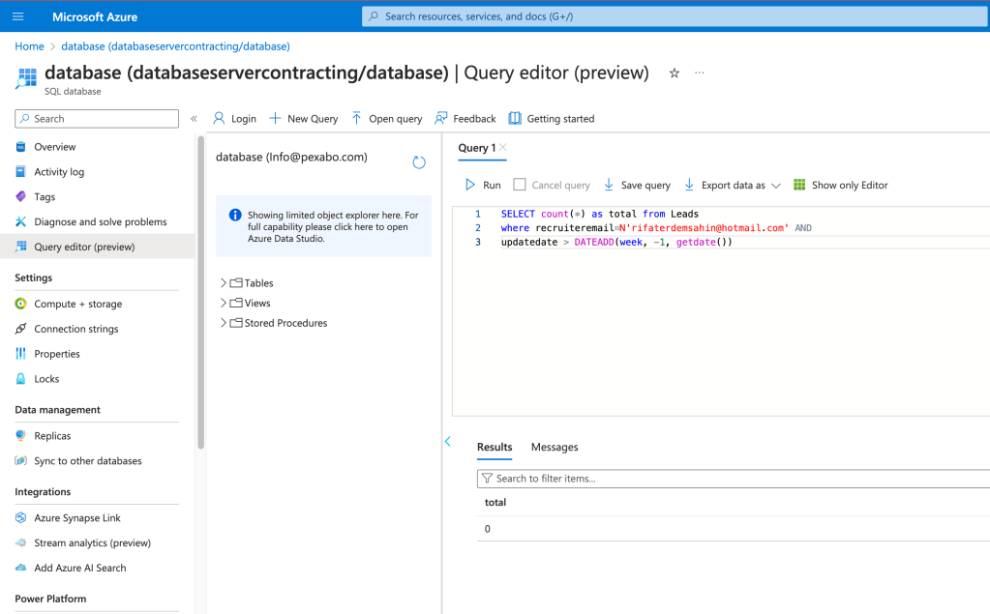Click the SQL database icon beside title
The height and width of the screenshot is (614, 990).
coord(26,79)
